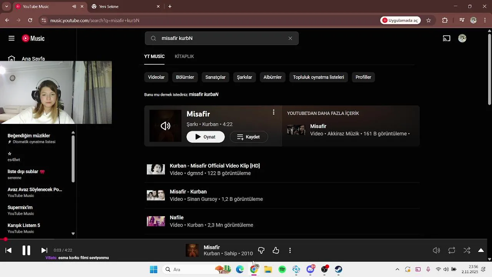The image size is (492, 277).
Task: Open player bar more actions menu
Action: (x=290, y=251)
